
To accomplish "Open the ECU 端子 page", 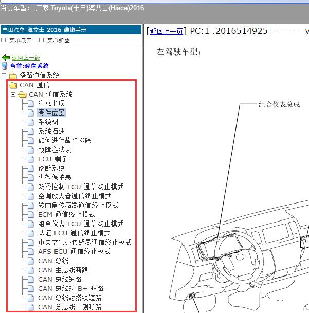I will pyautogui.click(x=53, y=159).
